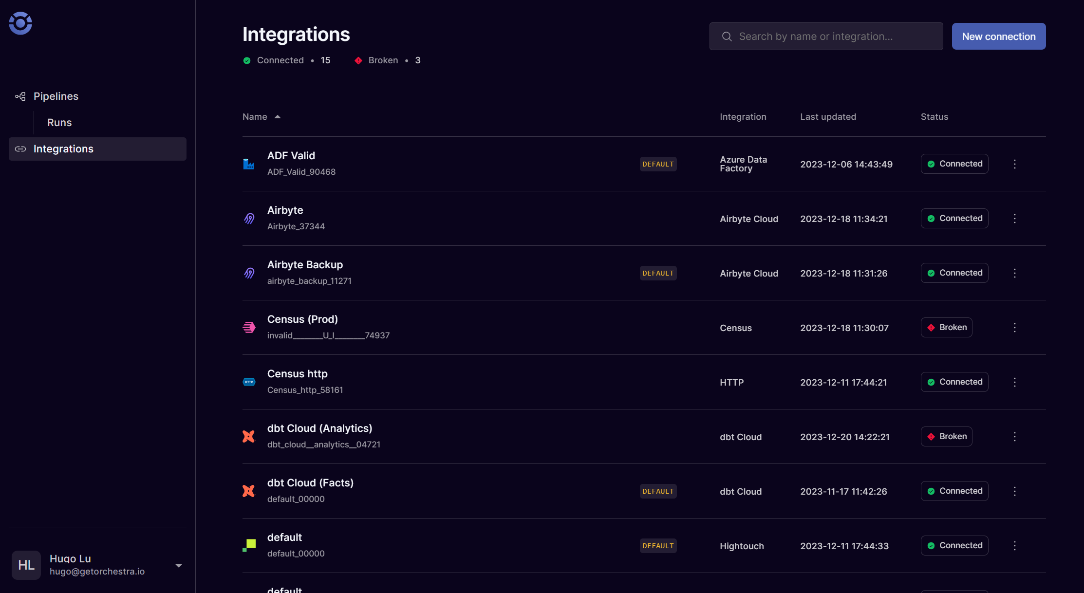Open the kebab menu for ADF Valid

coord(1015,164)
